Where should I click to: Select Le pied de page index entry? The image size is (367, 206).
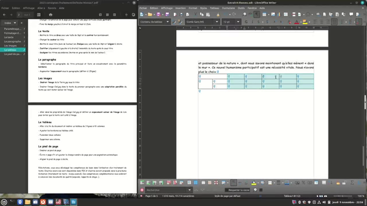click(x=13, y=54)
